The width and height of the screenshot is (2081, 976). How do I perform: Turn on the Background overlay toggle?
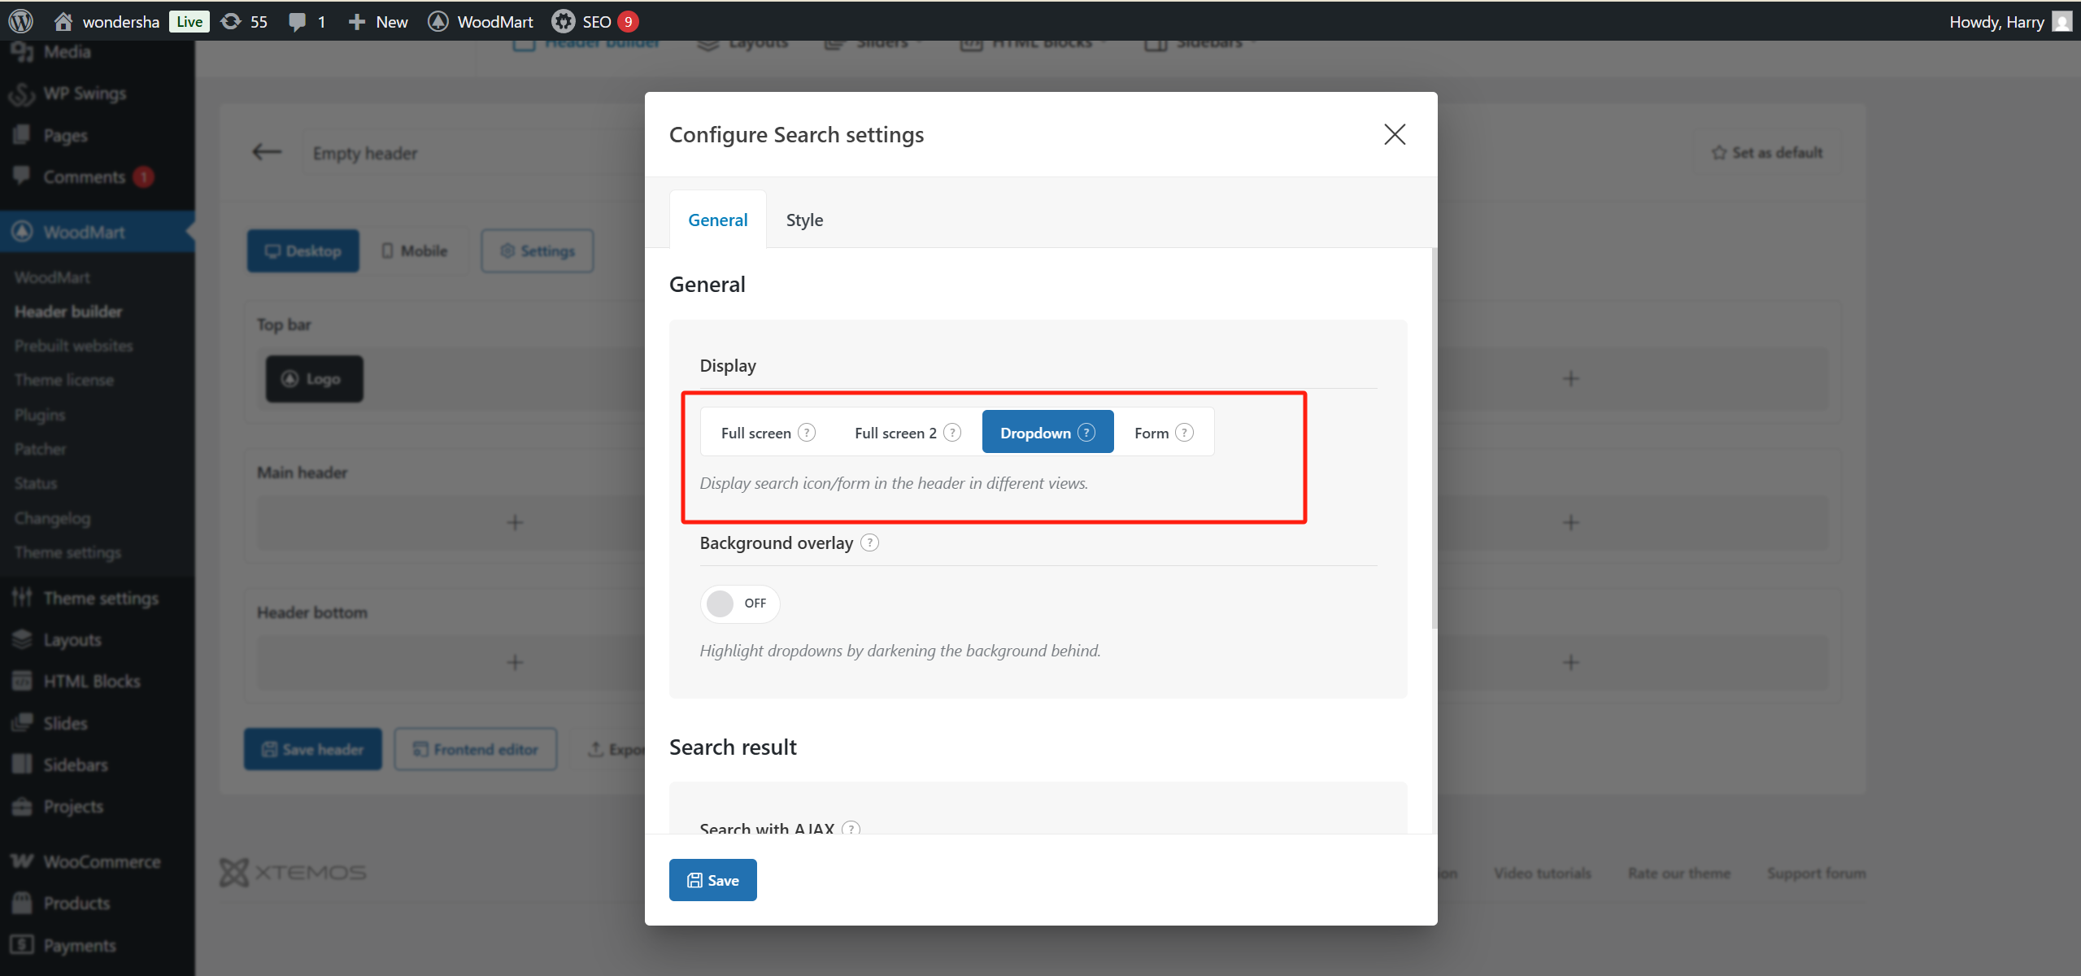738,603
